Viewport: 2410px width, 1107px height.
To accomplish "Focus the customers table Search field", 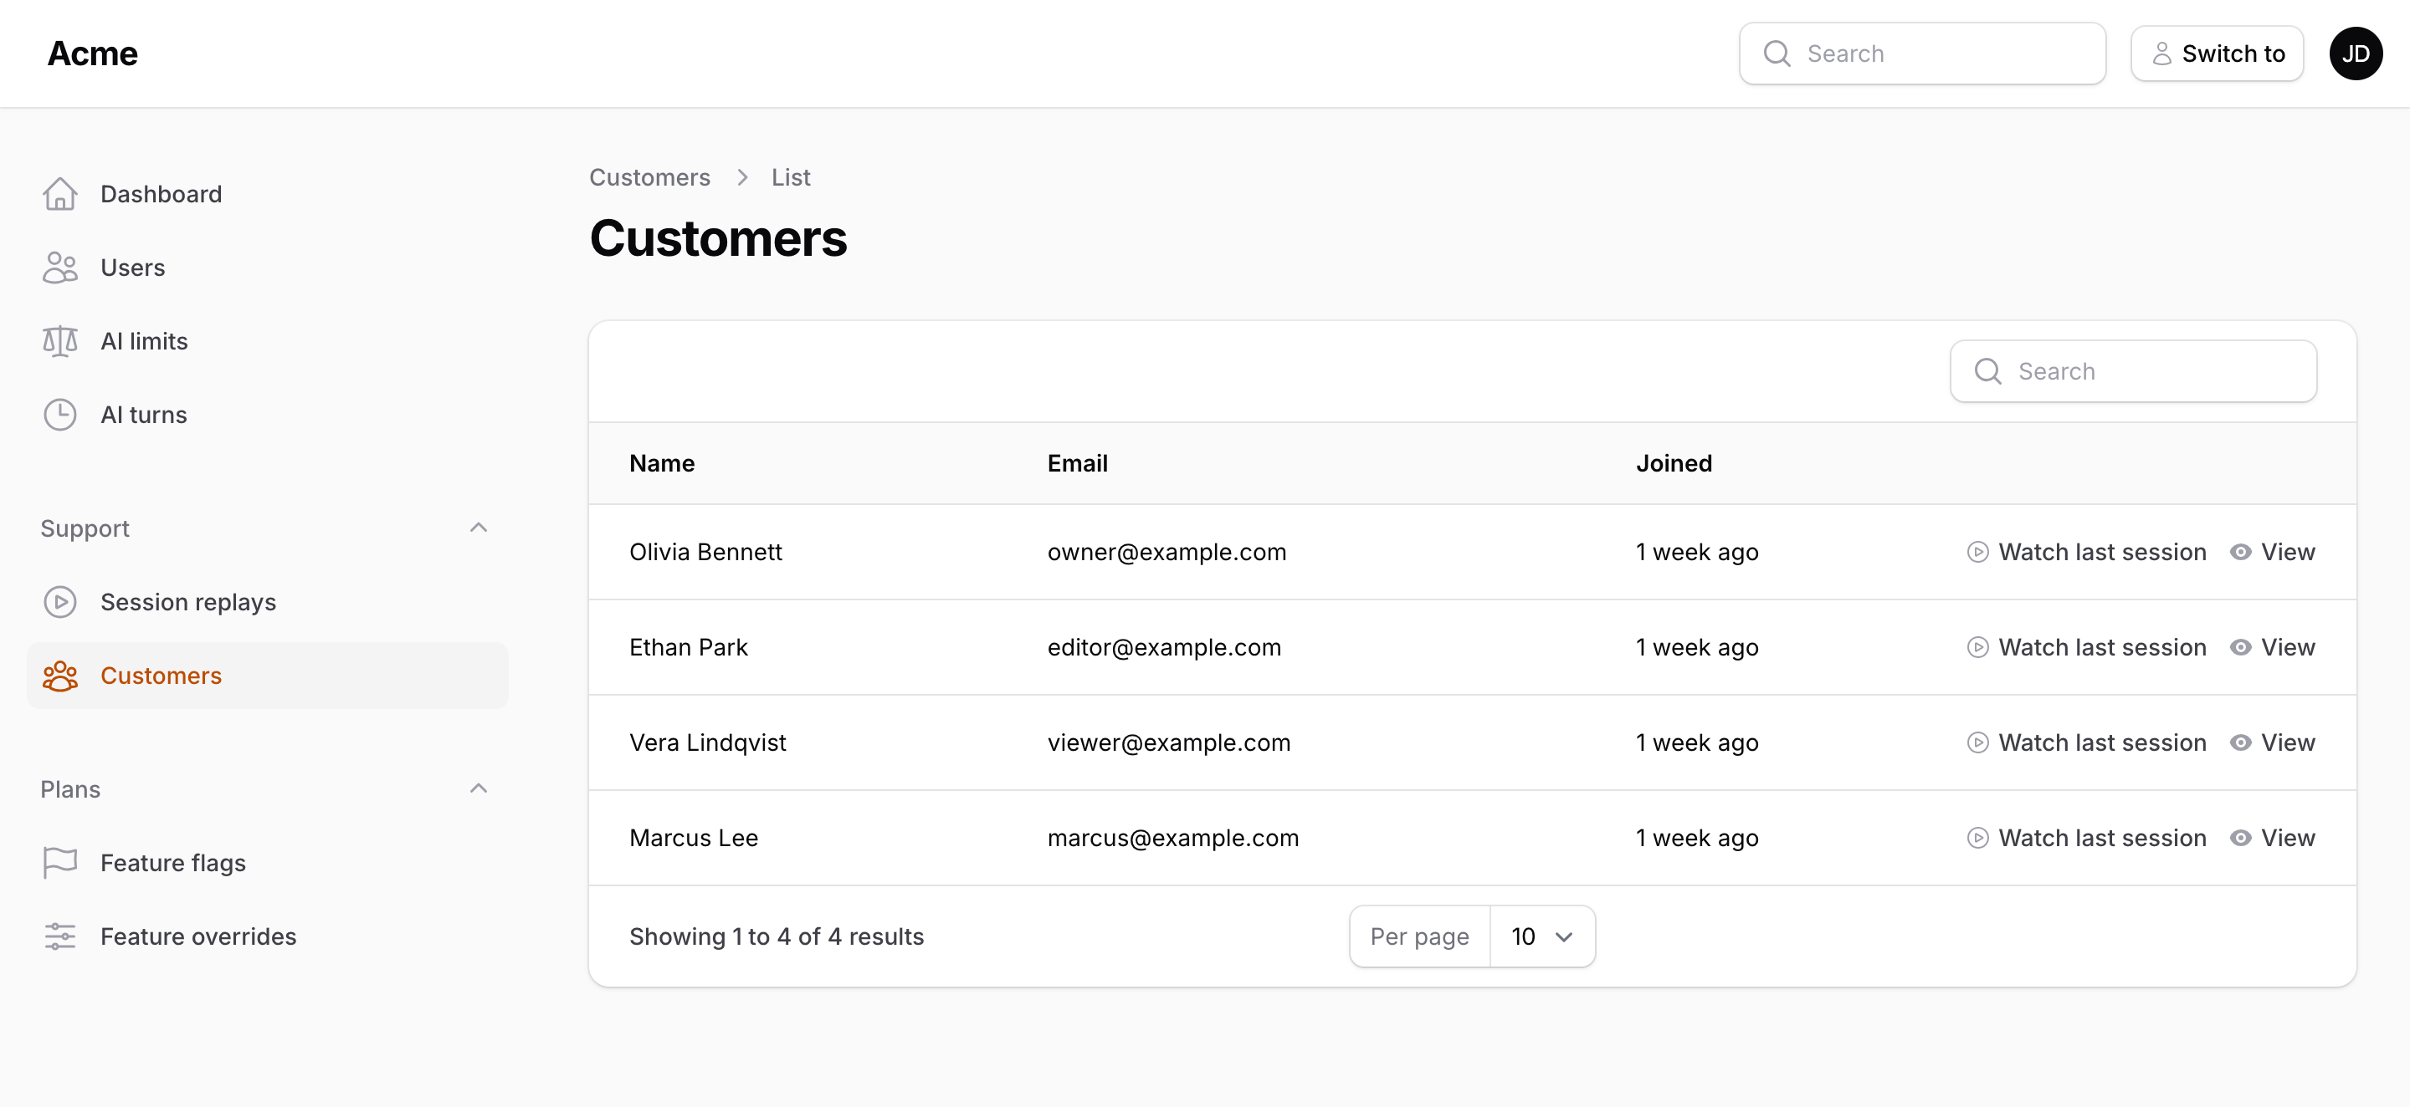I will (x=2133, y=371).
